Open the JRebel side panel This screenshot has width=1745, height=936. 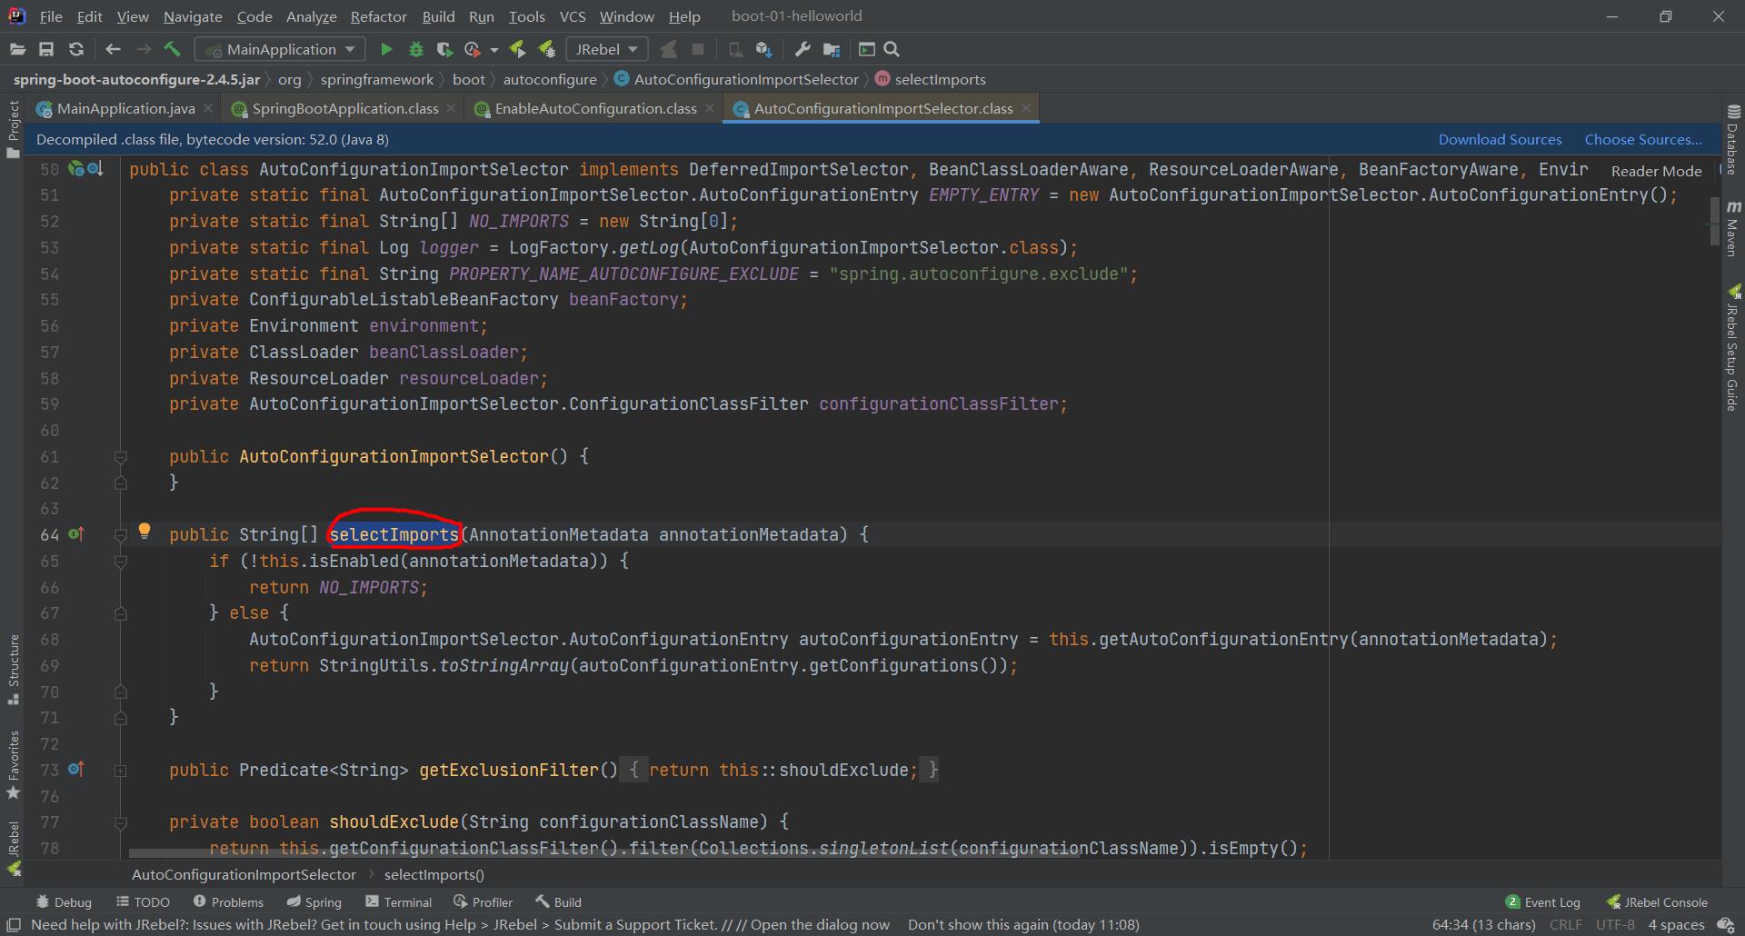(x=14, y=850)
